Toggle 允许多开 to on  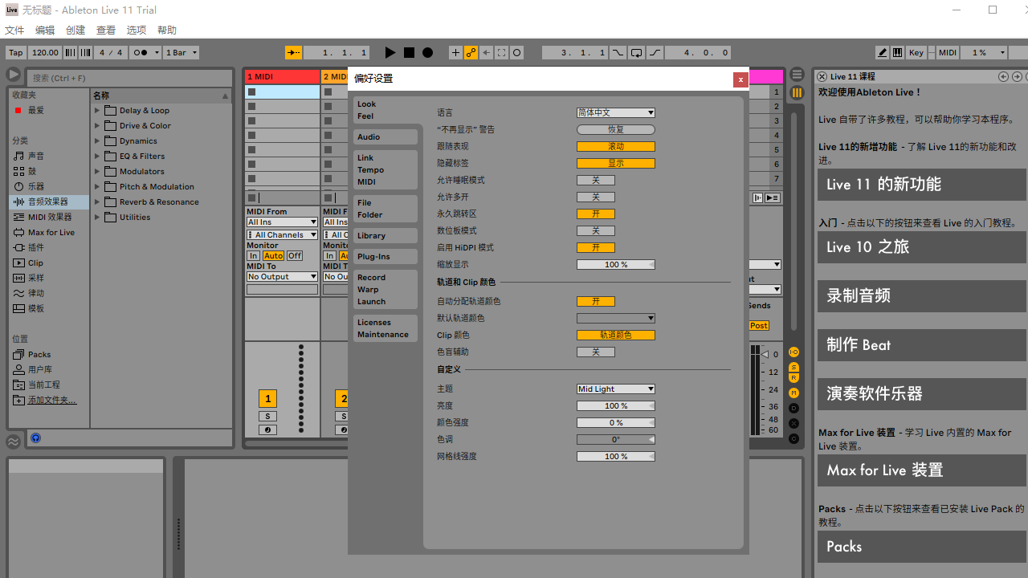tap(596, 197)
